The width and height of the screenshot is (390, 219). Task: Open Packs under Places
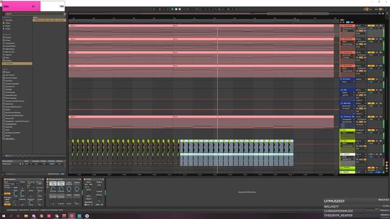[x=7, y=72]
